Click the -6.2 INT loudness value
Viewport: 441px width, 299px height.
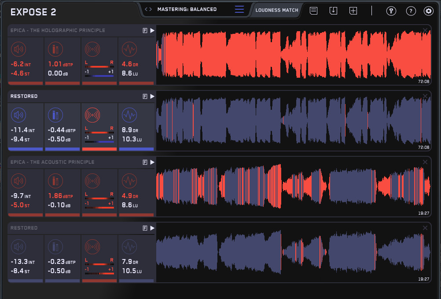point(21,64)
